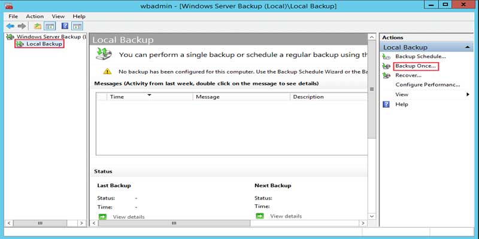Open Help in the Actions pane
Image resolution: width=479 pixels, height=239 pixels.
coord(401,104)
